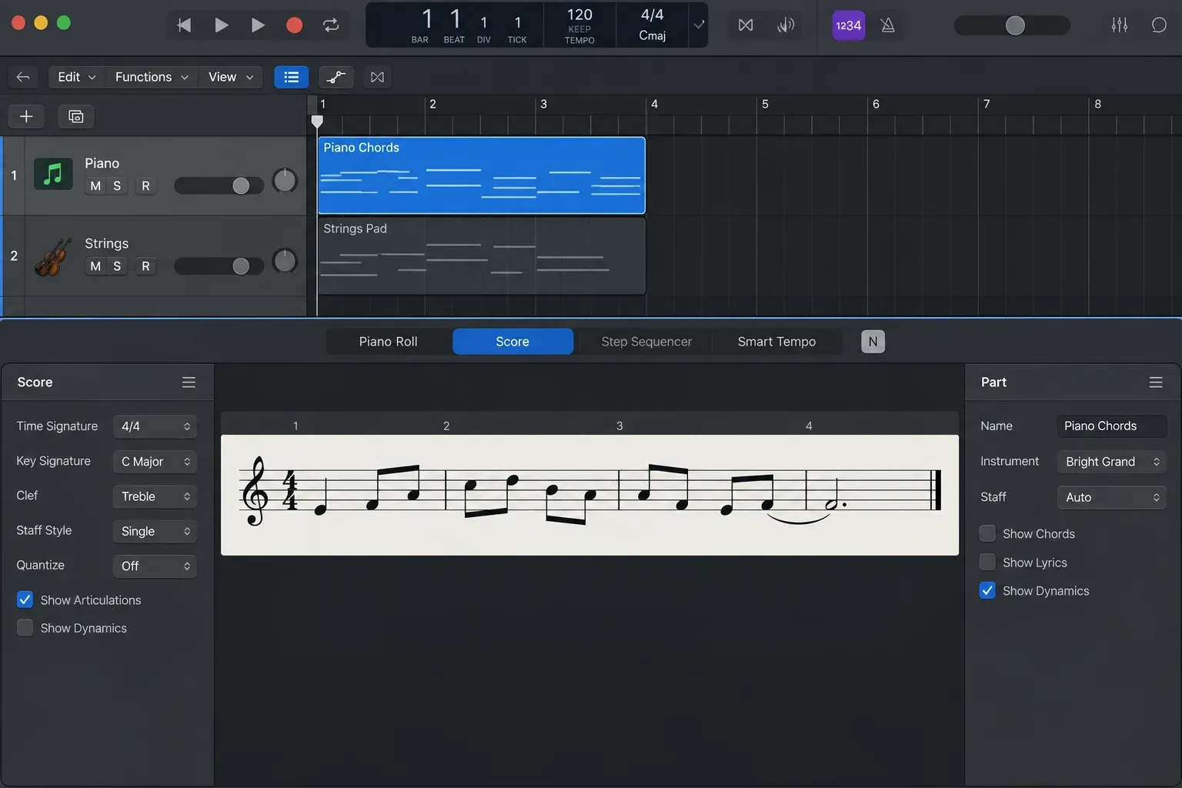Click the duplicate track icon
Screen dimensions: 1182x788
(x=75, y=116)
